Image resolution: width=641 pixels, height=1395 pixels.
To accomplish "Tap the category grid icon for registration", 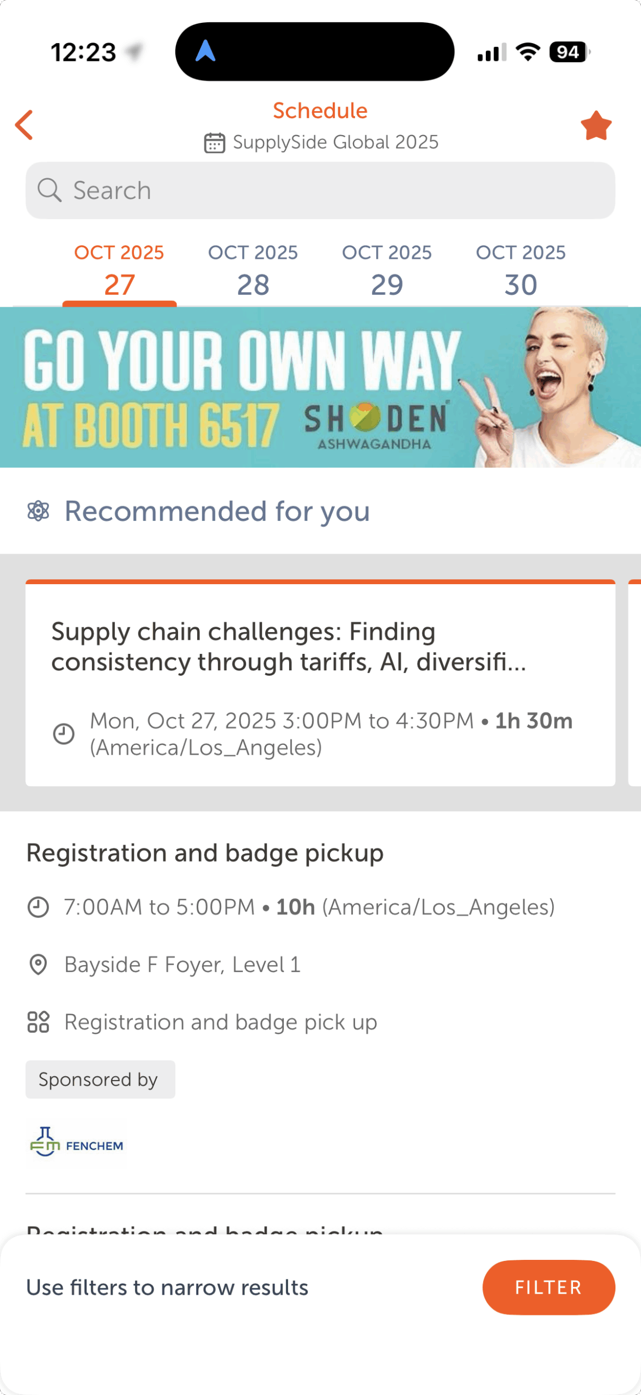I will pyautogui.click(x=38, y=1022).
